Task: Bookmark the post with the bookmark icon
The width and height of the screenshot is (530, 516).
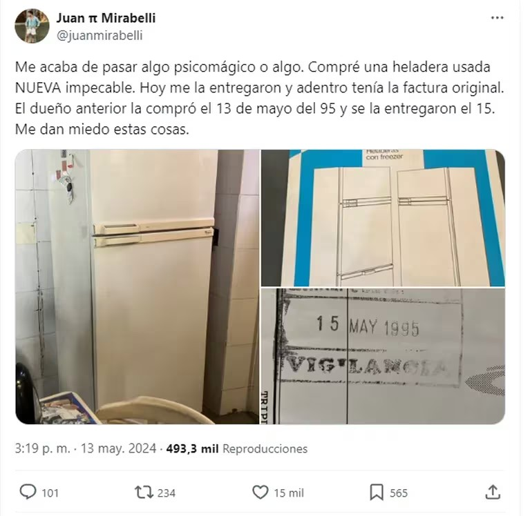Action: coord(377,493)
